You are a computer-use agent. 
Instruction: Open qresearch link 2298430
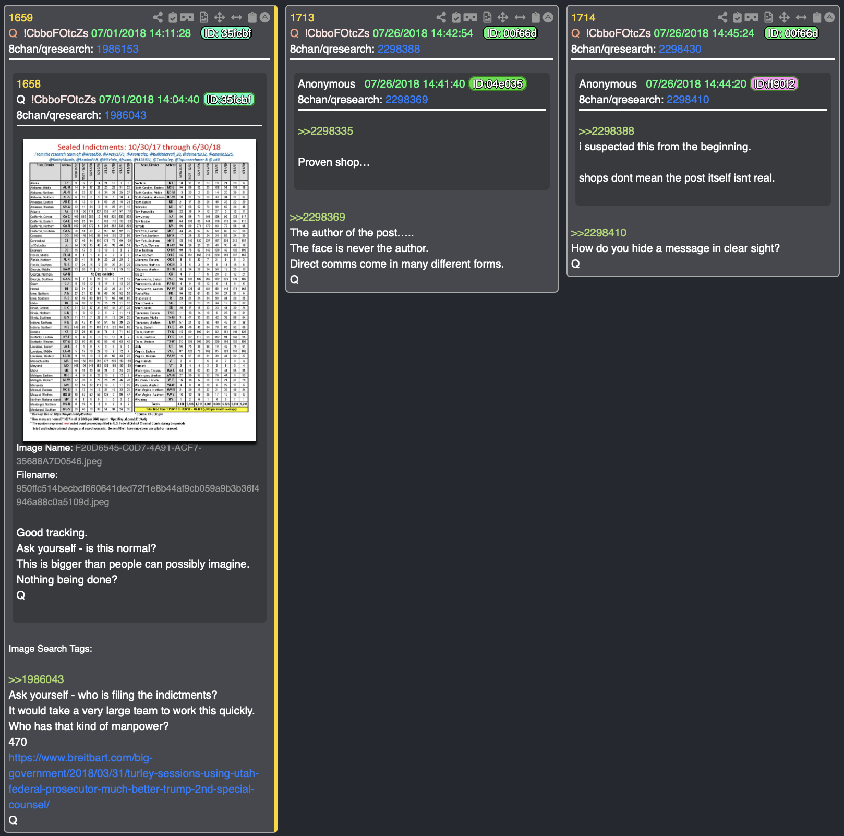[x=680, y=49]
